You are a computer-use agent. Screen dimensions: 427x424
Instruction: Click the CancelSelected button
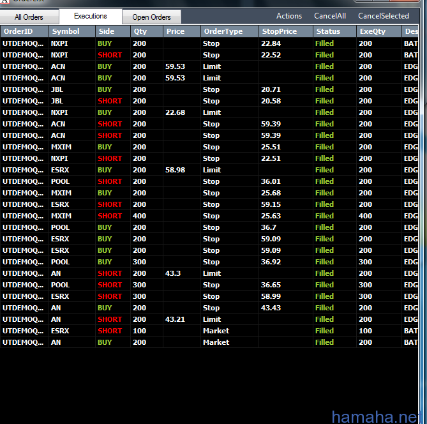(x=384, y=16)
